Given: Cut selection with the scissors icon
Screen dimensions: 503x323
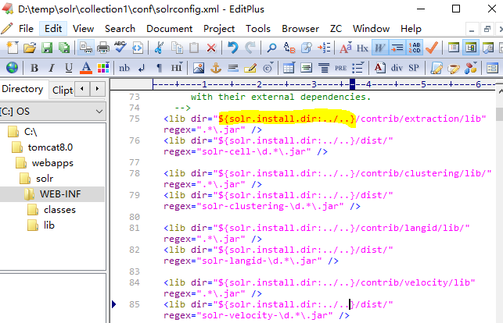Looking at the screenshot, I should click(159, 48).
